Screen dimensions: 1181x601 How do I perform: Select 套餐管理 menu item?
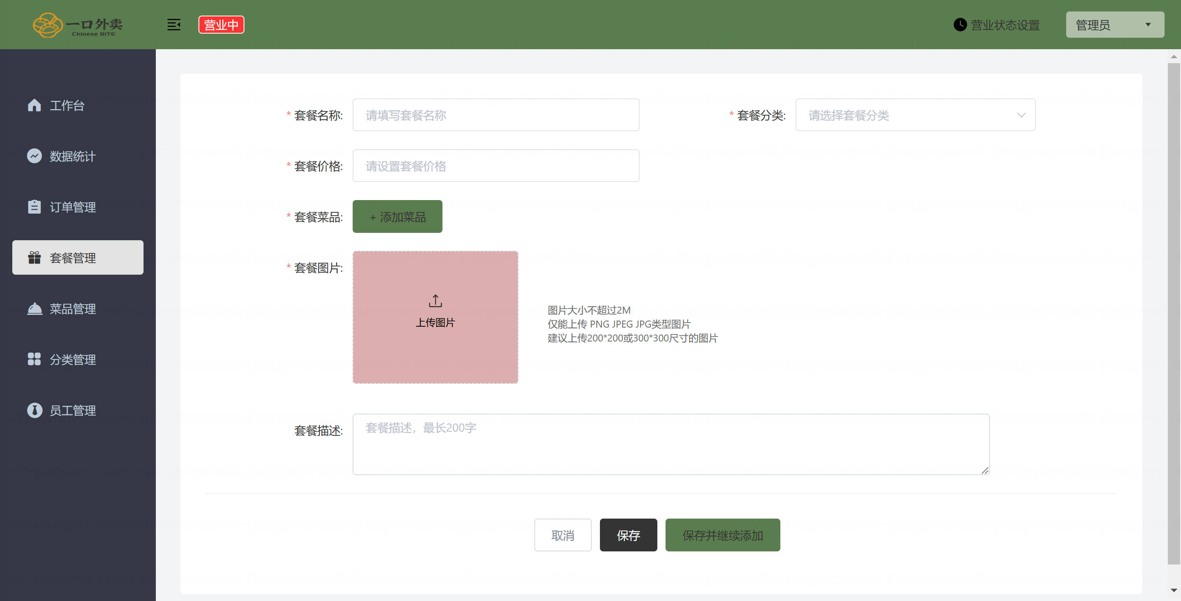click(78, 257)
